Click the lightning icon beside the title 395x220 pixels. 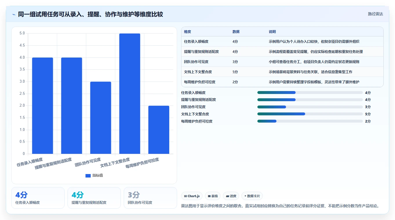click(14, 14)
